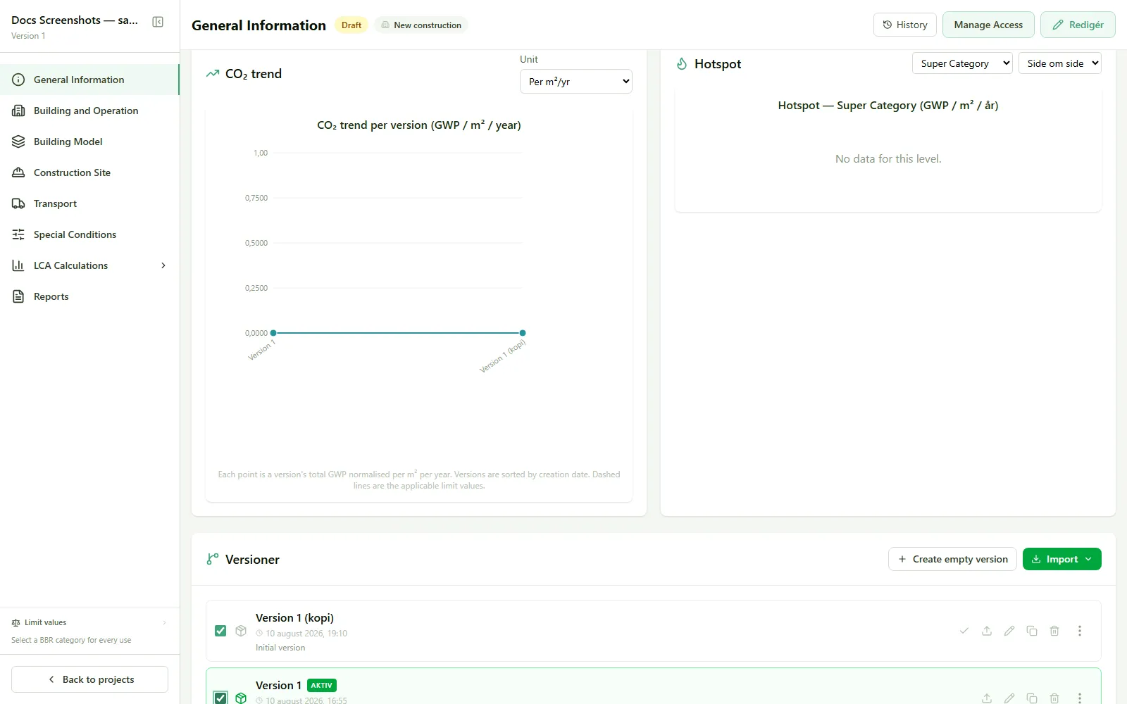Click the History button

tap(905, 25)
